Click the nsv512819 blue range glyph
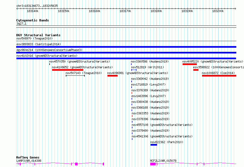 134,70
